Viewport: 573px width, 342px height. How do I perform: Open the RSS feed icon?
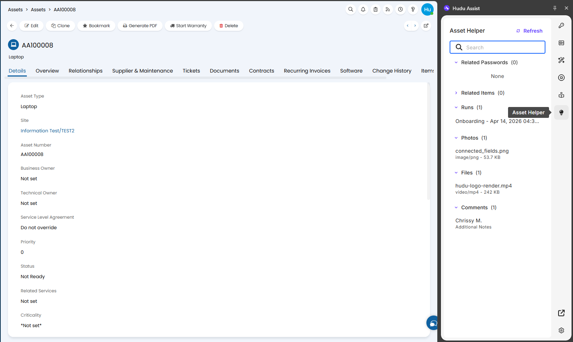coord(388,9)
